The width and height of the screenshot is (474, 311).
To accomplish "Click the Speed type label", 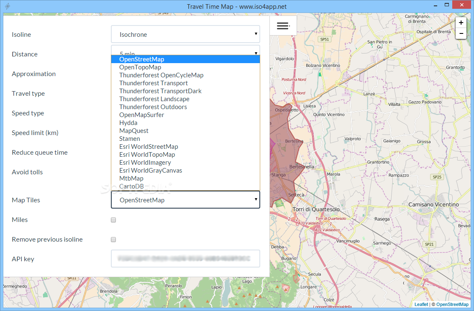I will point(28,113).
